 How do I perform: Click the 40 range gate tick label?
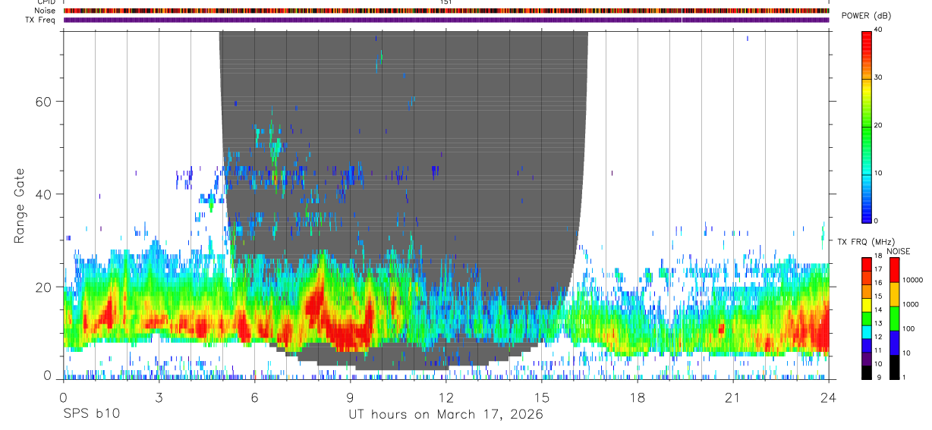44,194
